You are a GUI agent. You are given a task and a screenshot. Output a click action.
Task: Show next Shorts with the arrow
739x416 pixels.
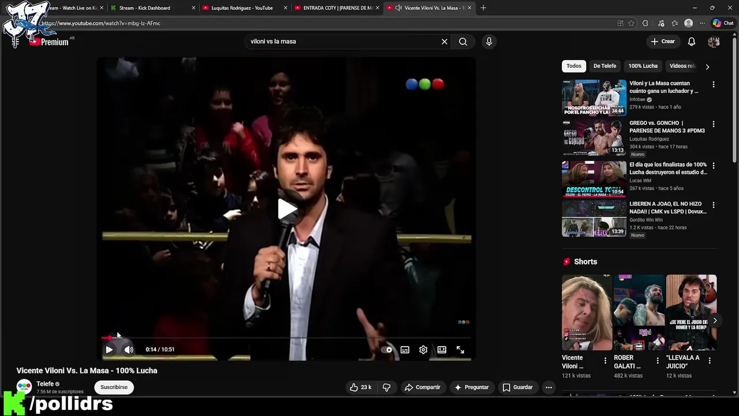(715, 320)
